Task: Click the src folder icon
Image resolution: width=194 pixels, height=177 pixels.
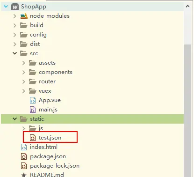Action: click(24, 53)
